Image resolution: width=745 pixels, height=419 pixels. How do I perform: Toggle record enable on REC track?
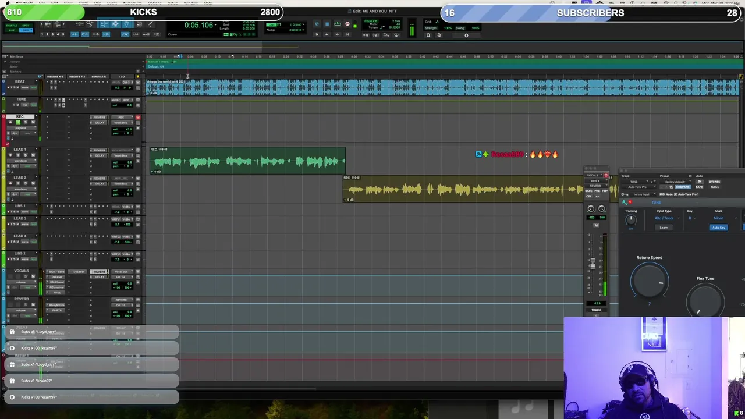(10, 122)
